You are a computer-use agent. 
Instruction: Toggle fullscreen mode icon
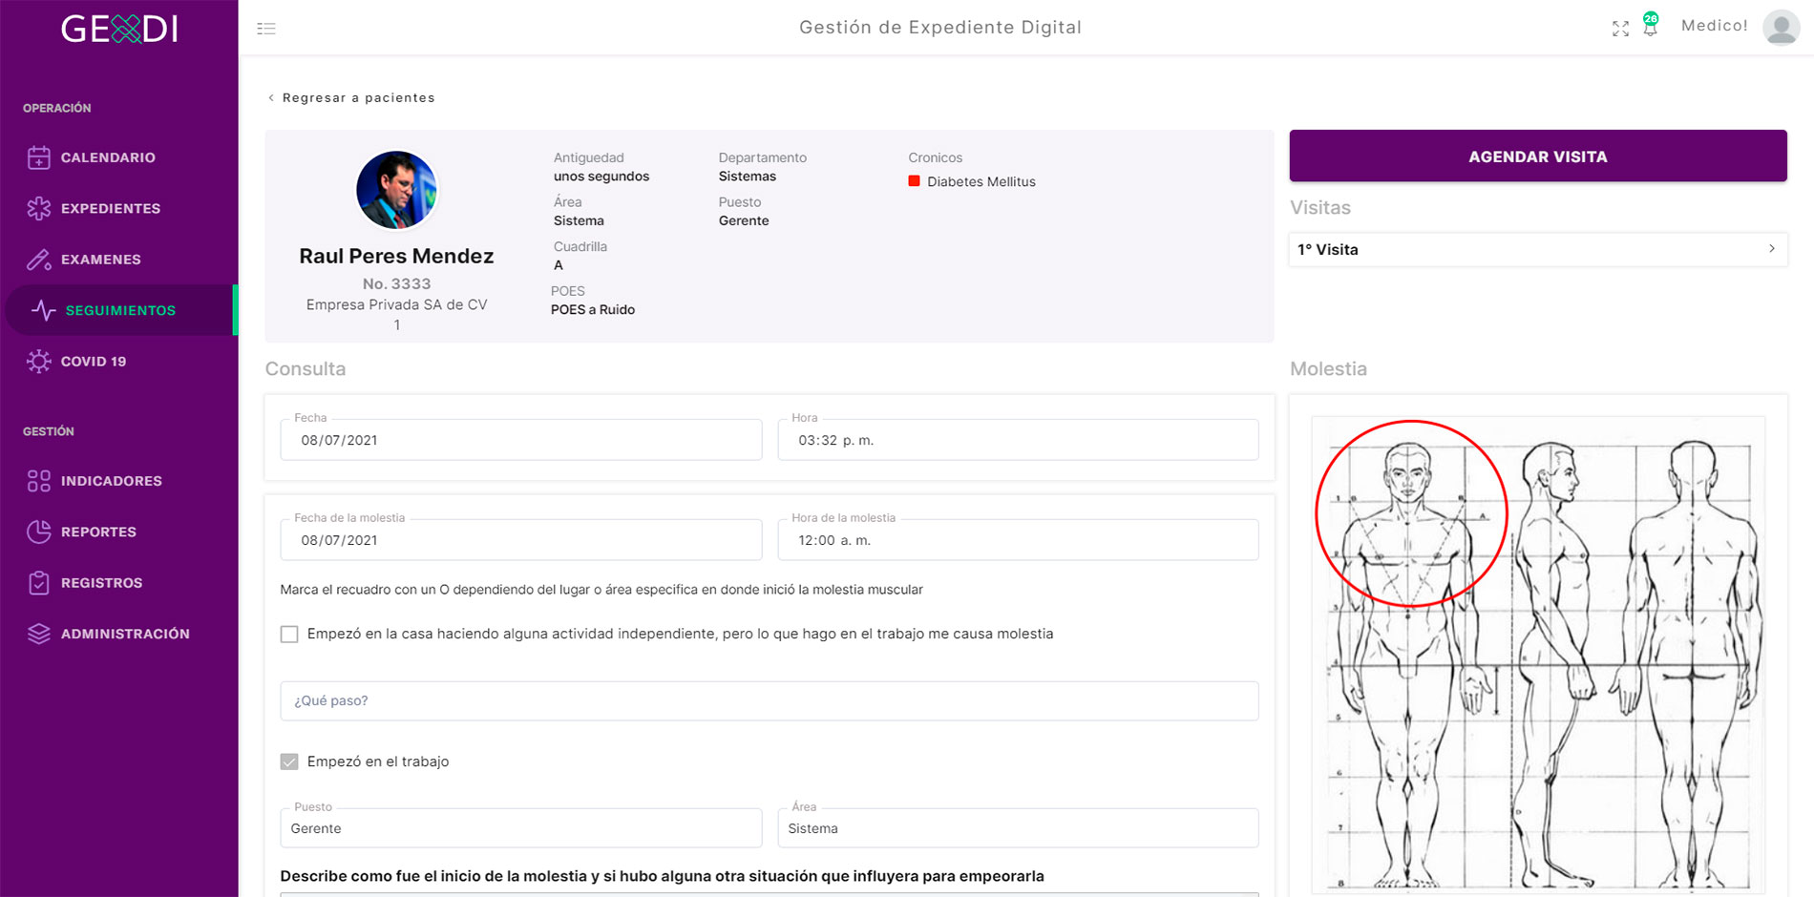[x=1620, y=29]
